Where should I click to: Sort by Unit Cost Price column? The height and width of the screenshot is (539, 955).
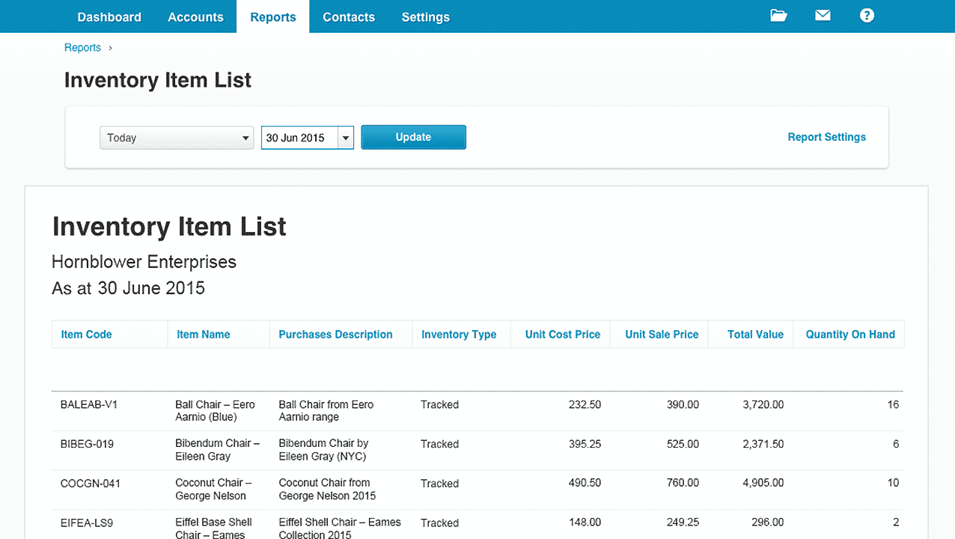point(562,335)
